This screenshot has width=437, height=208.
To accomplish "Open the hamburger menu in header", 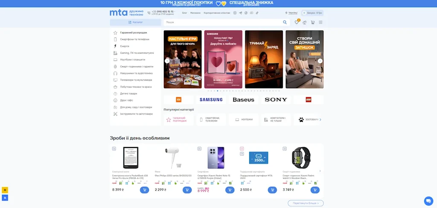I will click(320, 22).
